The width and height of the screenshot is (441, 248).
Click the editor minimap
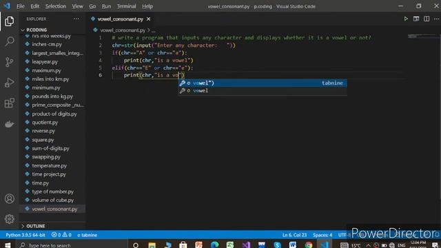[x=422, y=37]
